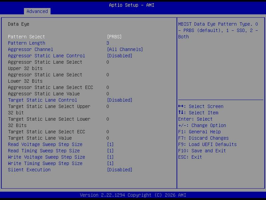
Task: Toggle Target Static Lane Control [Disabled] value
Action: pyautogui.click(x=120, y=100)
